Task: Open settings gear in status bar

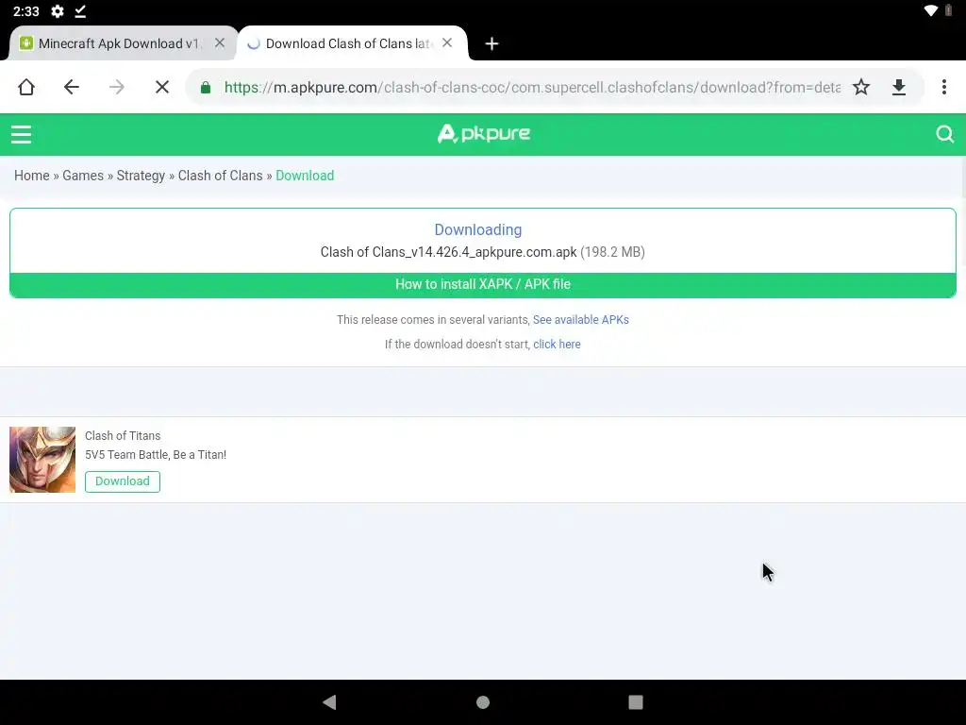Action: click(58, 11)
